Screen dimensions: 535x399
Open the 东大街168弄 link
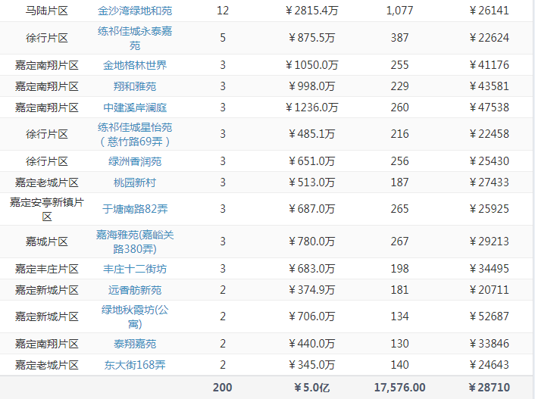pos(135,365)
